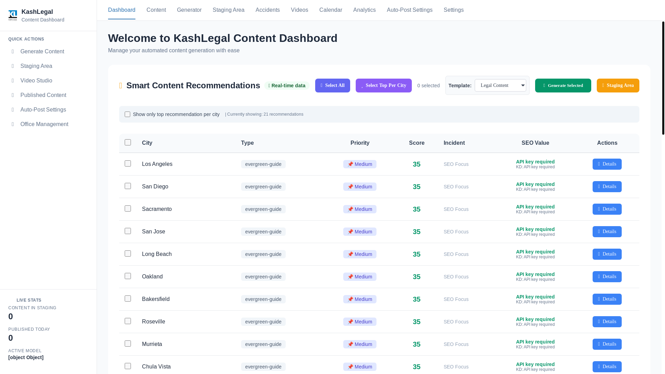Click Select Top Per City button
Viewport: 665px width, 374px height.
click(x=384, y=86)
